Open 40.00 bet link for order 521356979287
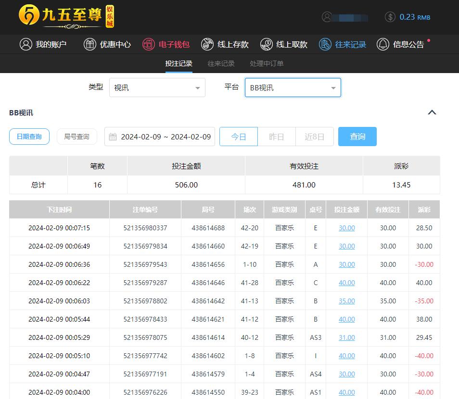Screen dimensions: 459x399 pyautogui.click(x=346, y=283)
